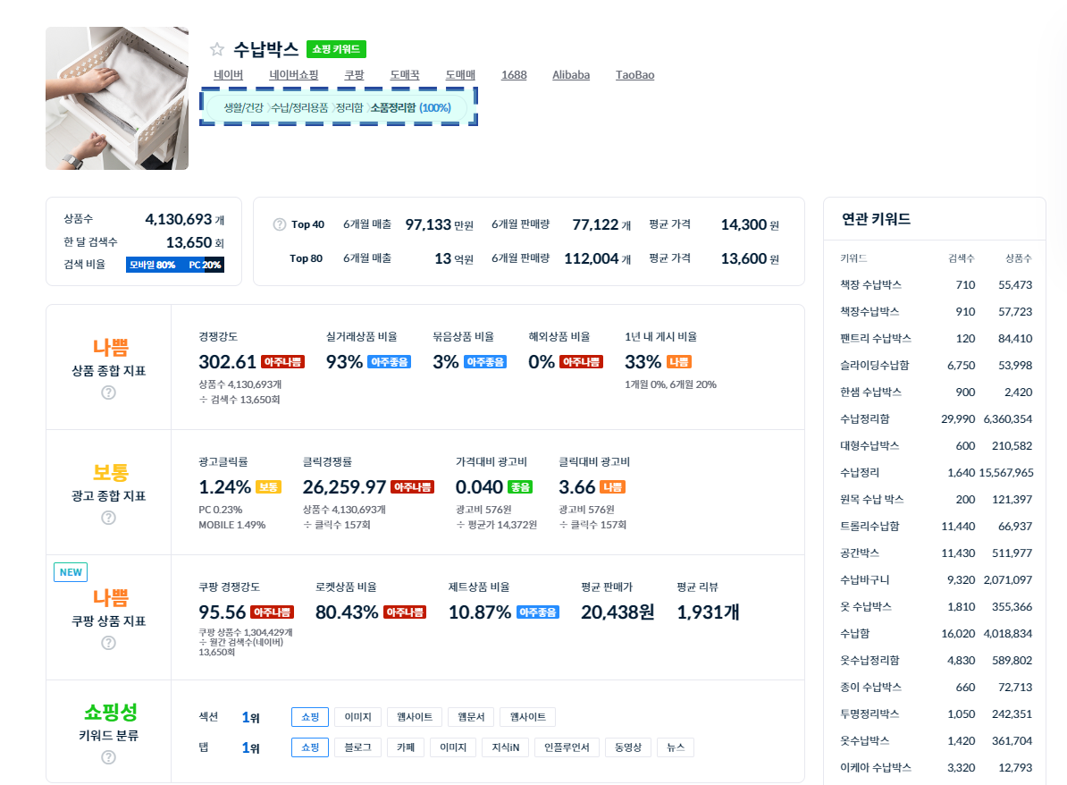Click related keyword 슬라이딩수납함

tap(875, 366)
